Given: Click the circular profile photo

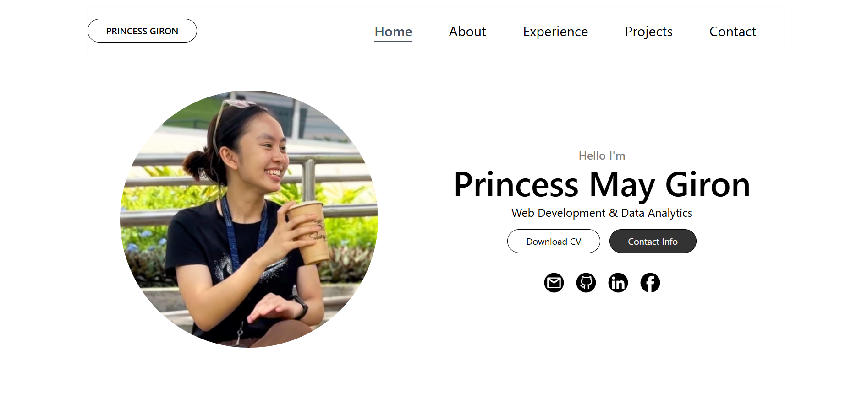Looking at the screenshot, I should pos(249,219).
